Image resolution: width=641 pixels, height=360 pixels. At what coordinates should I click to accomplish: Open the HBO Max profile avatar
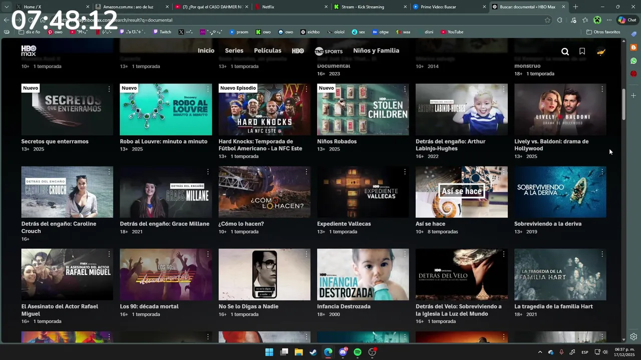(x=601, y=51)
